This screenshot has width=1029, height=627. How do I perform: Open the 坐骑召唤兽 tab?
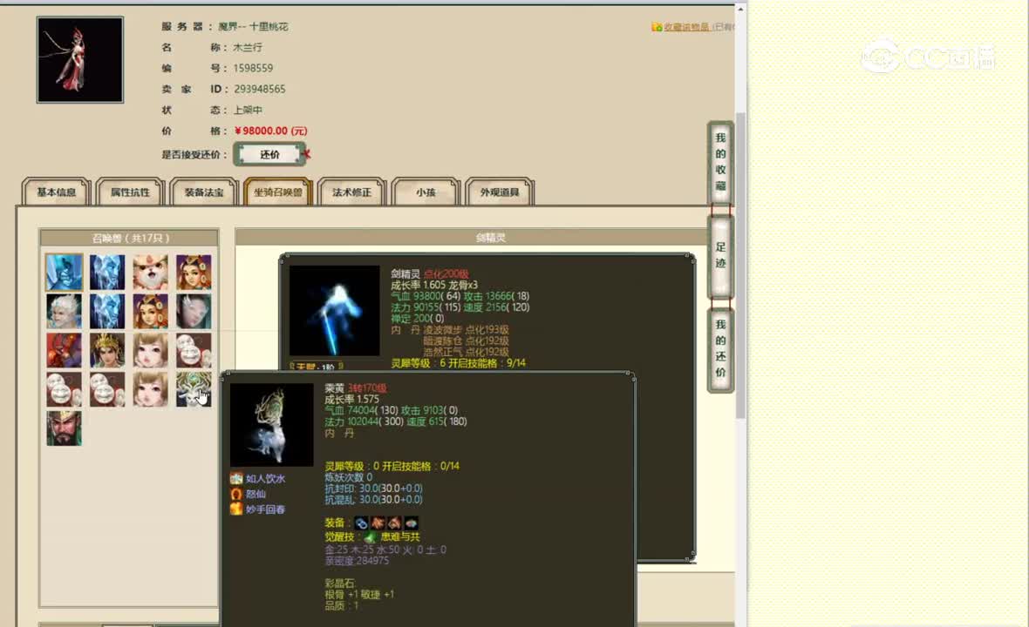278,192
